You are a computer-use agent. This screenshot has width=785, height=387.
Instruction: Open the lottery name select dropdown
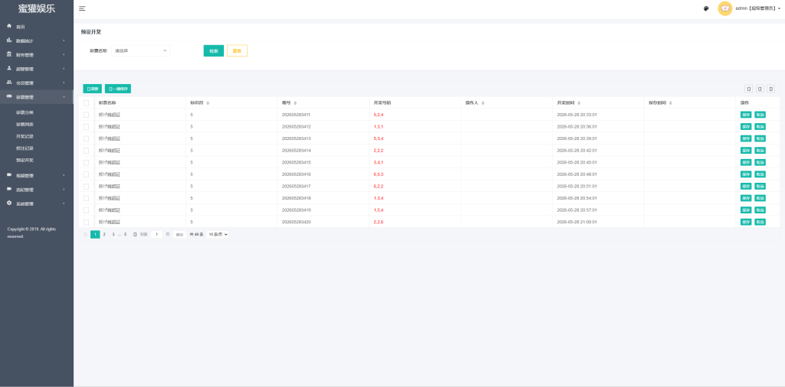(141, 50)
